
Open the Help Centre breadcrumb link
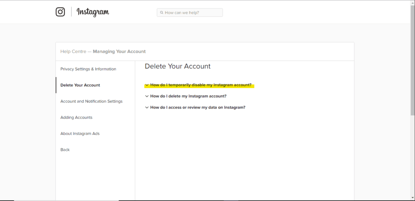pyautogui.click(x=73, y=51)
